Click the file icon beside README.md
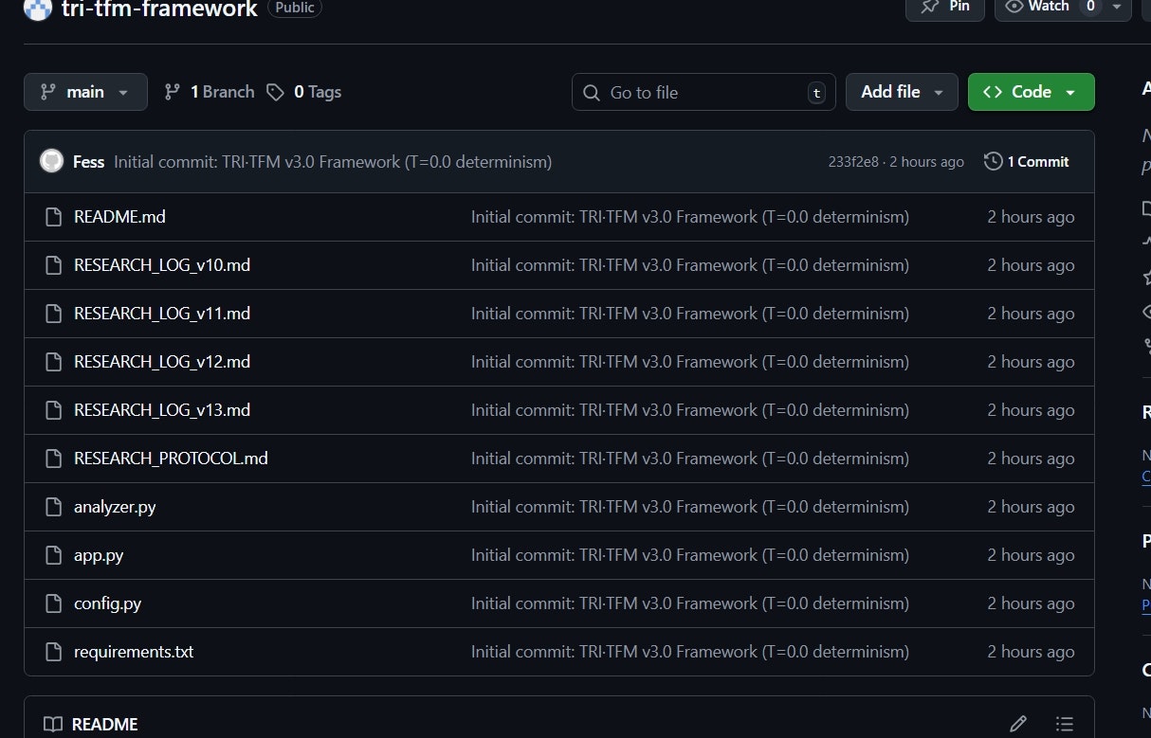1151x738 pixels. point(53,216)
